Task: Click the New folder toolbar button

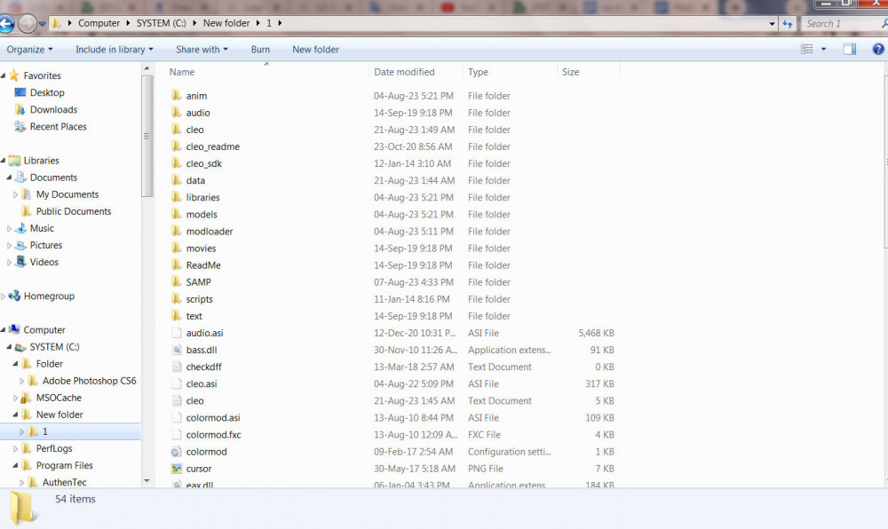Action: point(315,49)
